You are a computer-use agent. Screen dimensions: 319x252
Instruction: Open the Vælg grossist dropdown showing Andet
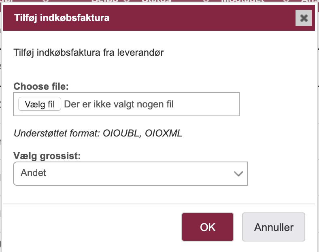(130, 174)
